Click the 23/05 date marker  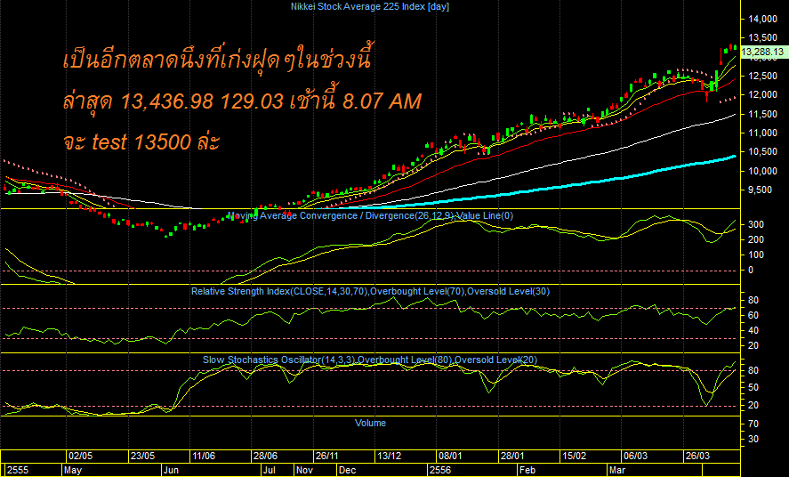coord(142,457)
